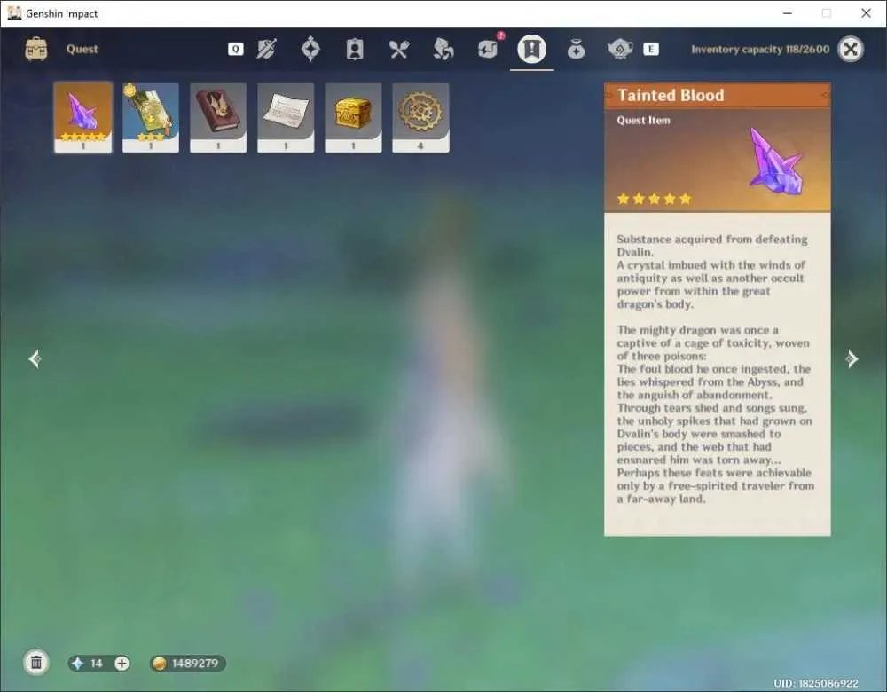Viewport: 887px width, 692px height.
Task: Click the Inventory capacity 118/2600 text
Action: point(760,49)
